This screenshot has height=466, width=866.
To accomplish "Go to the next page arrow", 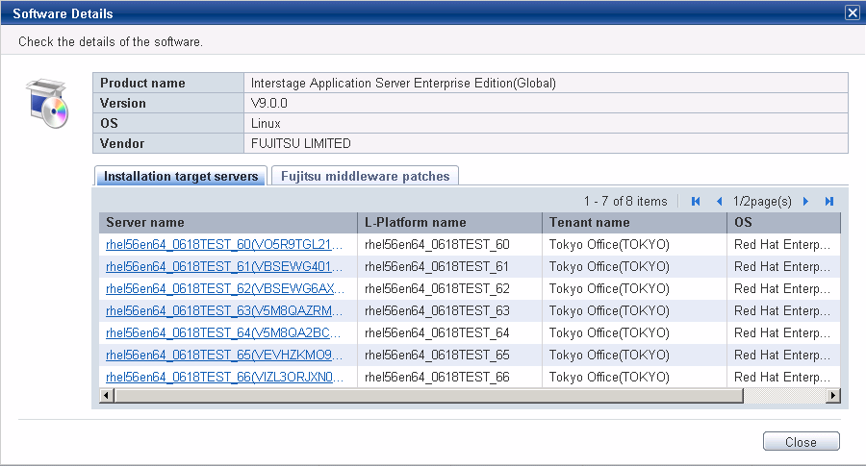I will coord(805,201).
